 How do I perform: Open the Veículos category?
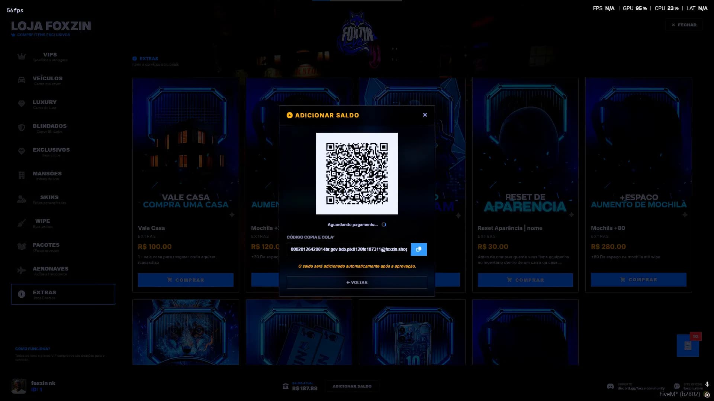pos(63,80)
